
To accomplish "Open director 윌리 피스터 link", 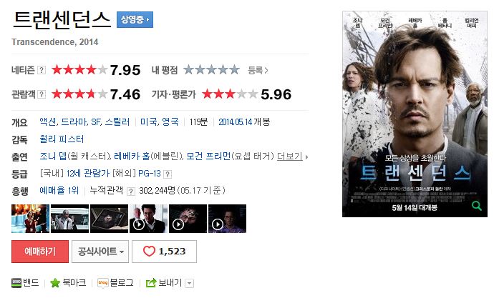I will pos(62,139).
